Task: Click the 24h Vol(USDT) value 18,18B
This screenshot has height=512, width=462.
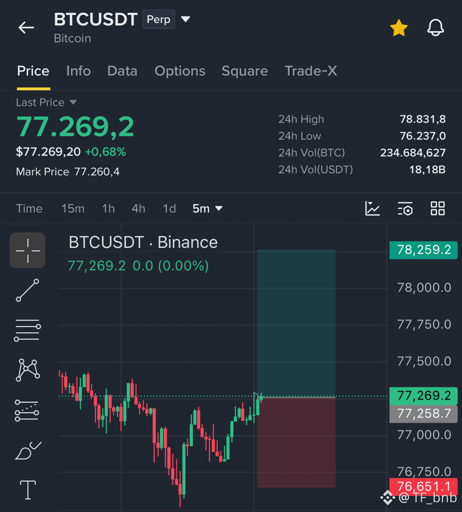Action: click(427, 170)
